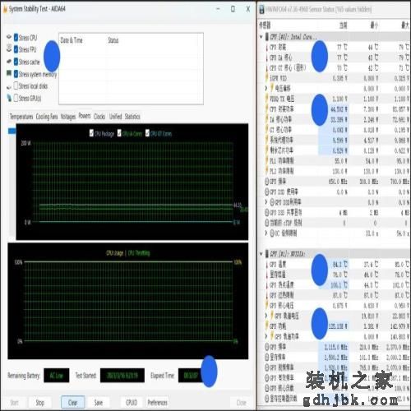The image size is (411, 411).
Task: Click clock icon of GPU D3D 共享显存 row
Action: pos(267,212)
